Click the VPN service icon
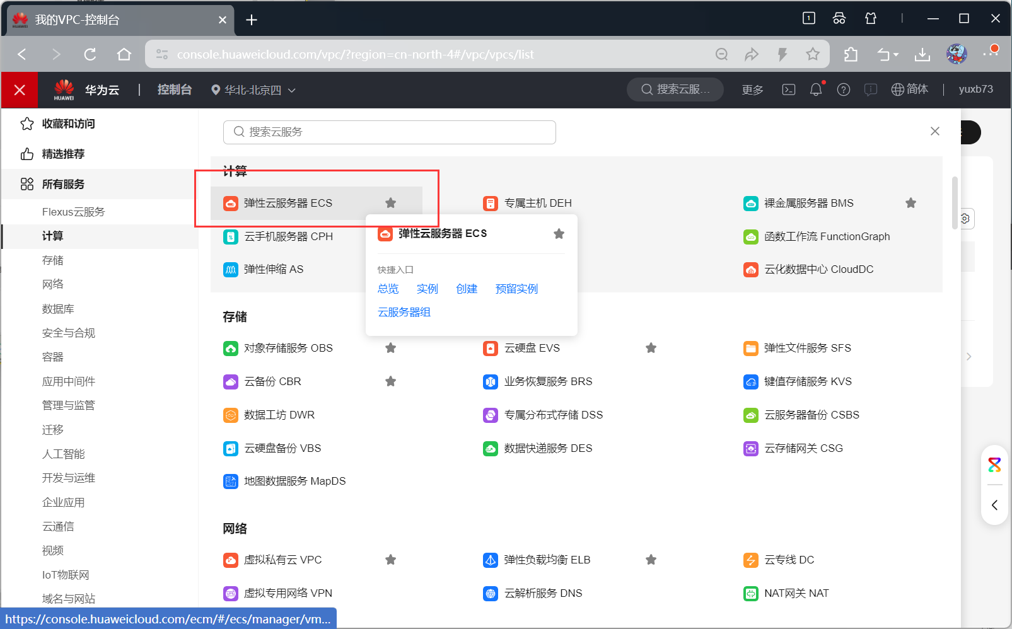This screenshot has width=1012, height=629. tap(231, 593)
